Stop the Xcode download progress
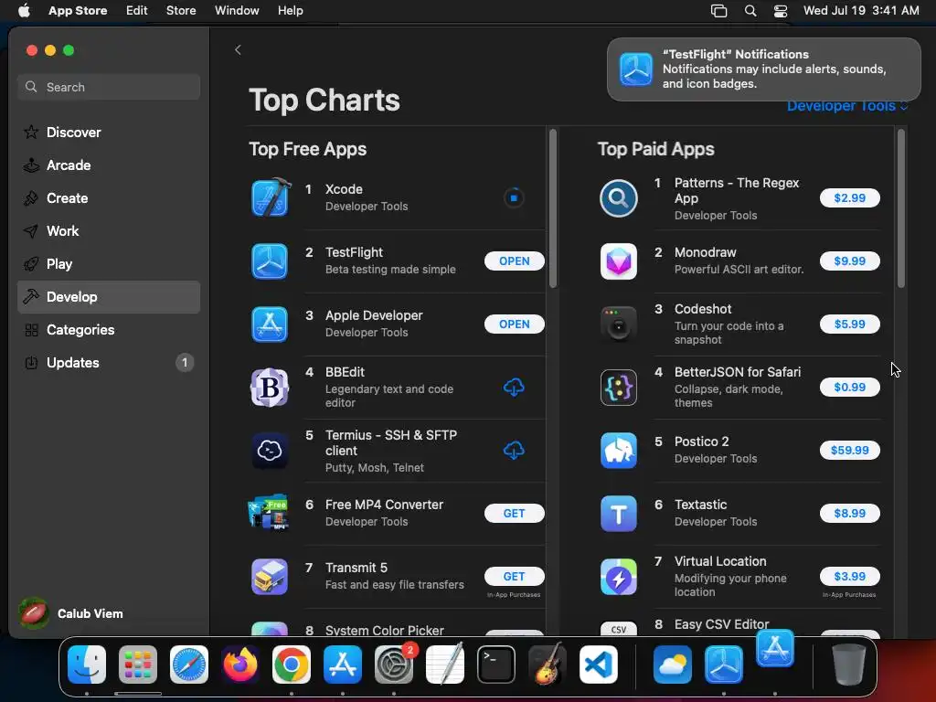Viewport: 936px width, 702px height. (x=514, y=197)
